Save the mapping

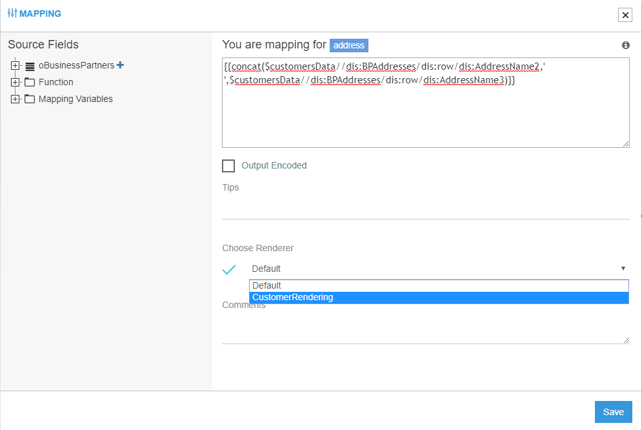pos(613,412)
